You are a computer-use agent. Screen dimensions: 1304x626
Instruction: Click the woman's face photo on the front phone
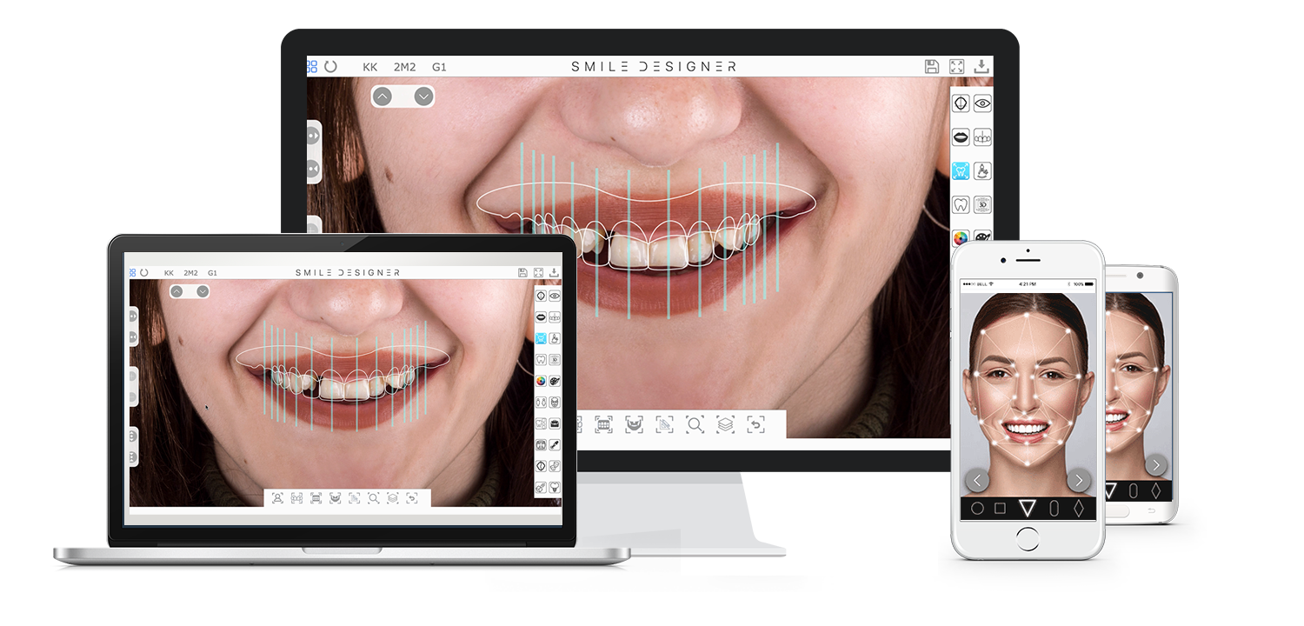[x=1028, y=394]
